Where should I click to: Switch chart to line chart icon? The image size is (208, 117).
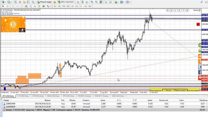pos(87,2)
